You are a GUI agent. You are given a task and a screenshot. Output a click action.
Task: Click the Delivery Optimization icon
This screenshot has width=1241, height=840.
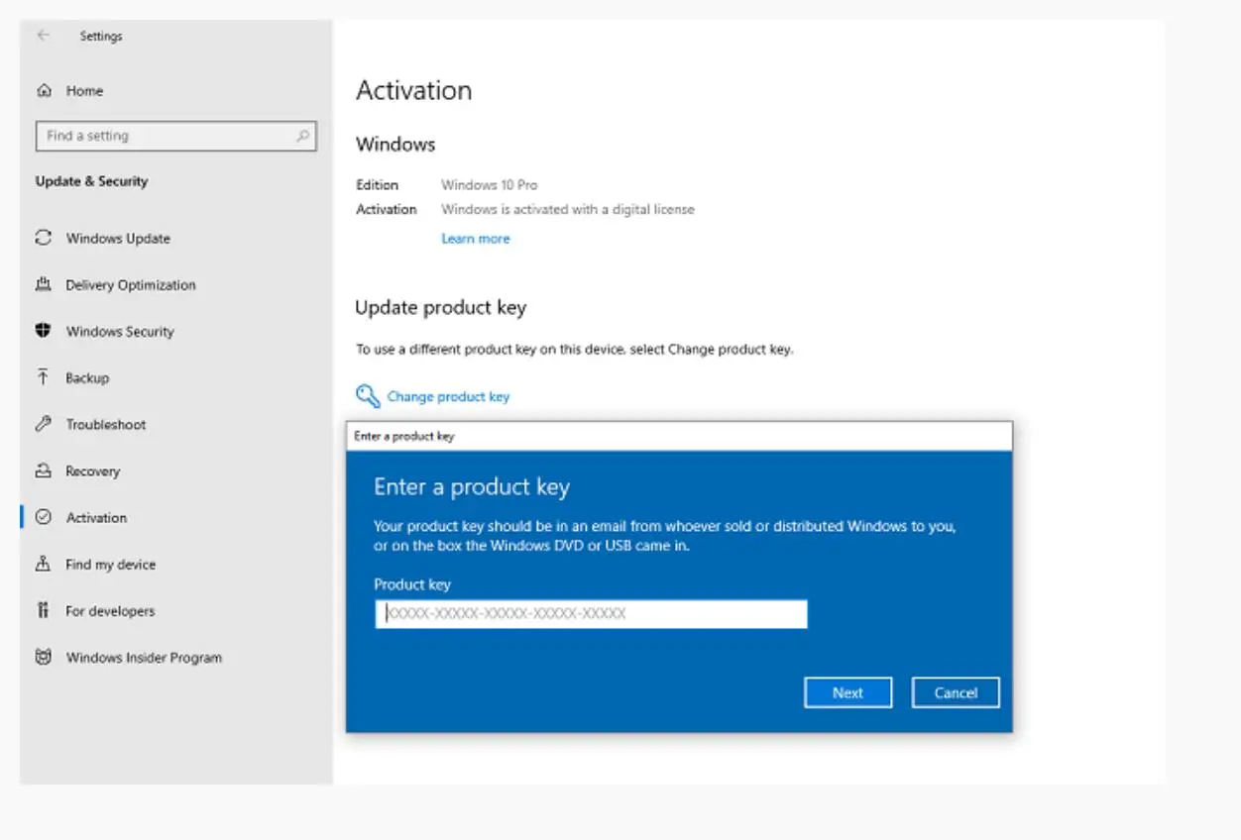pyautogui.click(x=44, y=284)
